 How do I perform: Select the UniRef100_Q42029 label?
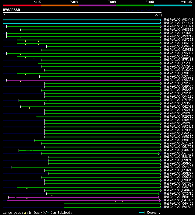pos(179,106)
